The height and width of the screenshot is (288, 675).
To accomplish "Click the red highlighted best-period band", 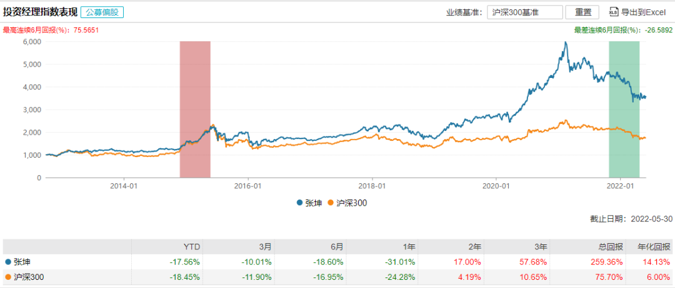I will click(x=195, y=109).
